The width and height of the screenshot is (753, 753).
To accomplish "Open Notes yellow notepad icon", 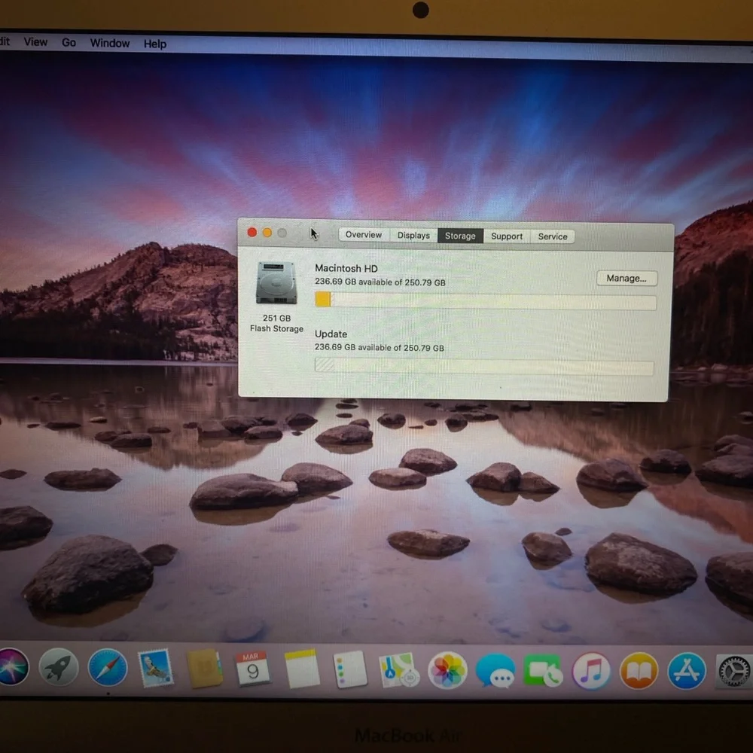I will coord(302,669).
